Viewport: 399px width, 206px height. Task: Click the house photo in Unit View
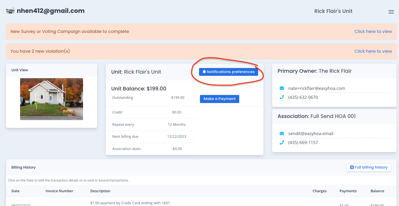click(x=52, y=99)
